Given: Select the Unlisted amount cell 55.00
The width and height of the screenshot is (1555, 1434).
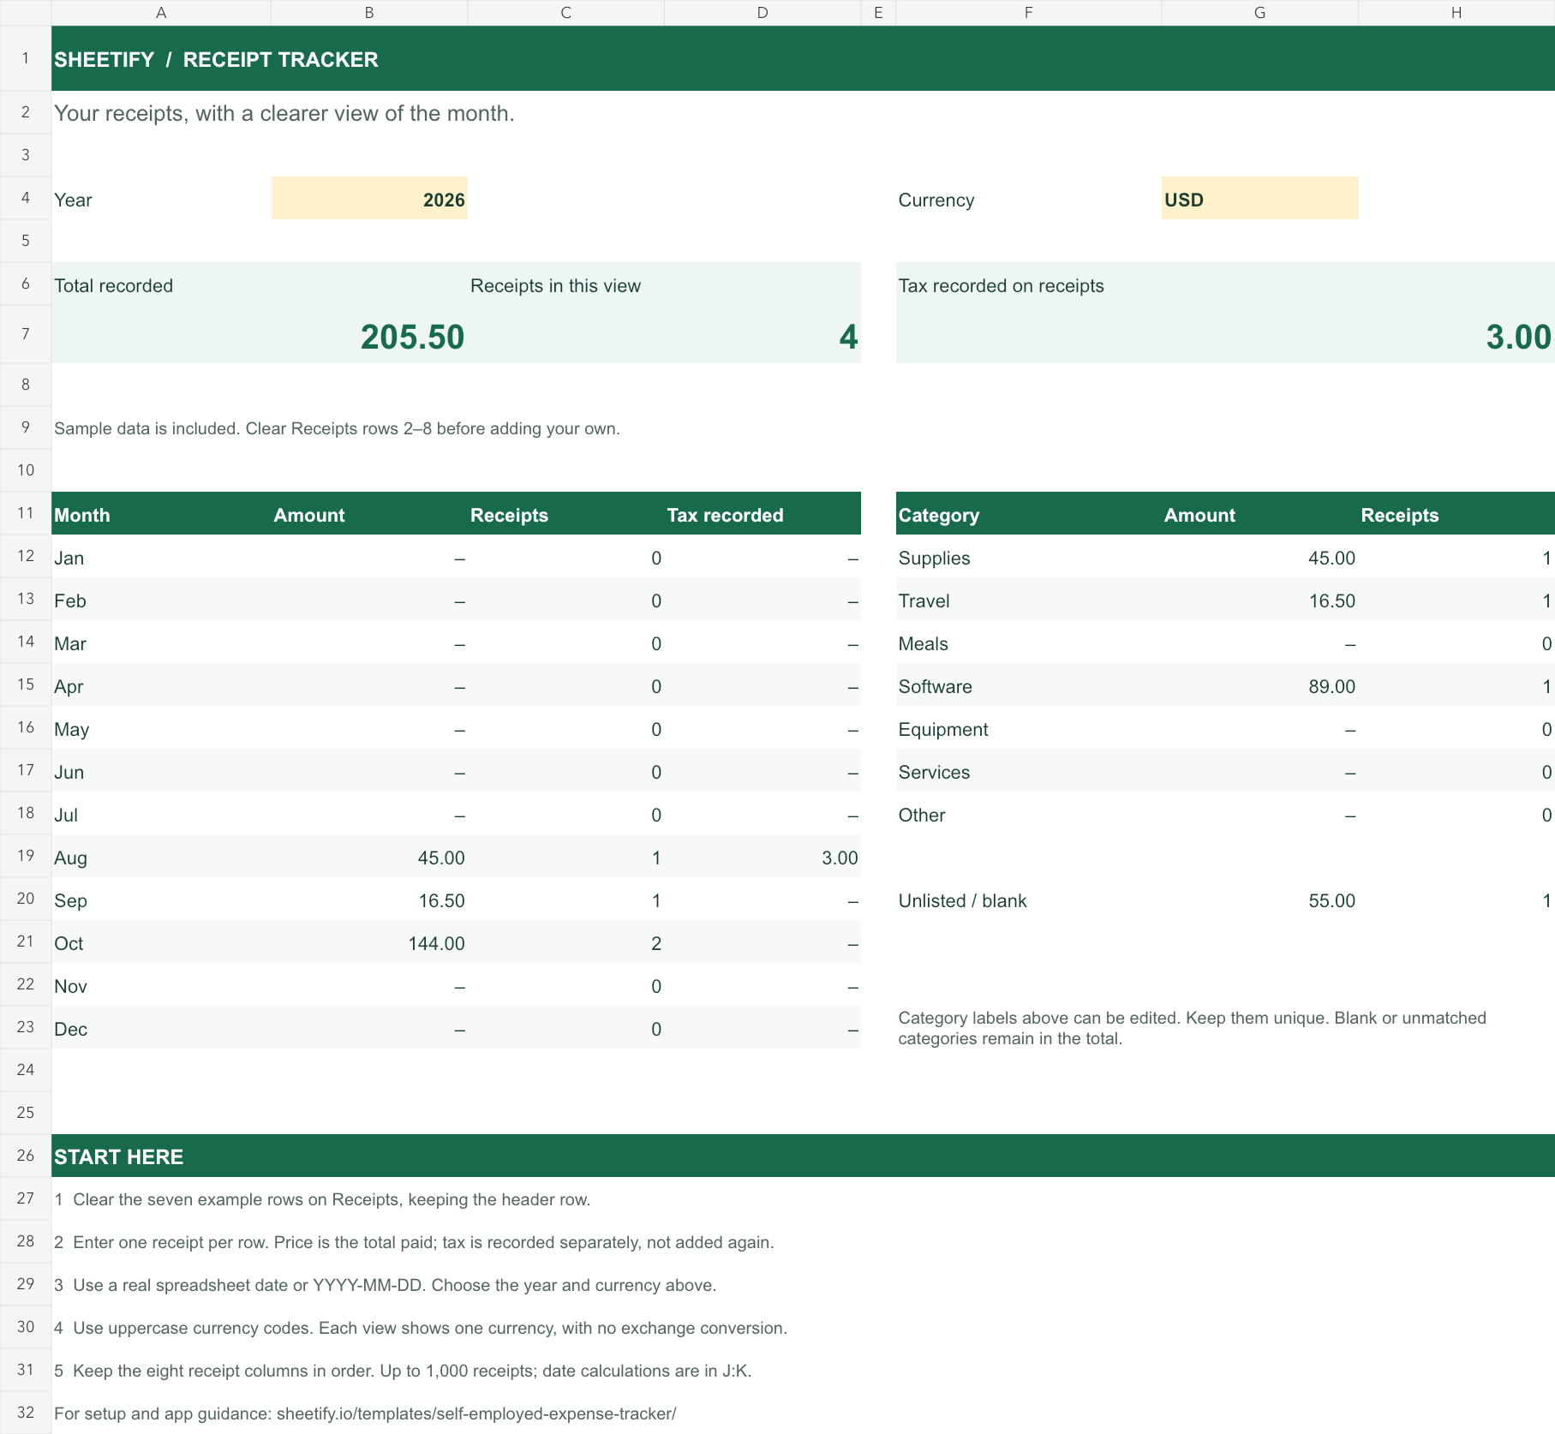Looking at the screenshot, I should [x=1259, y=899].
